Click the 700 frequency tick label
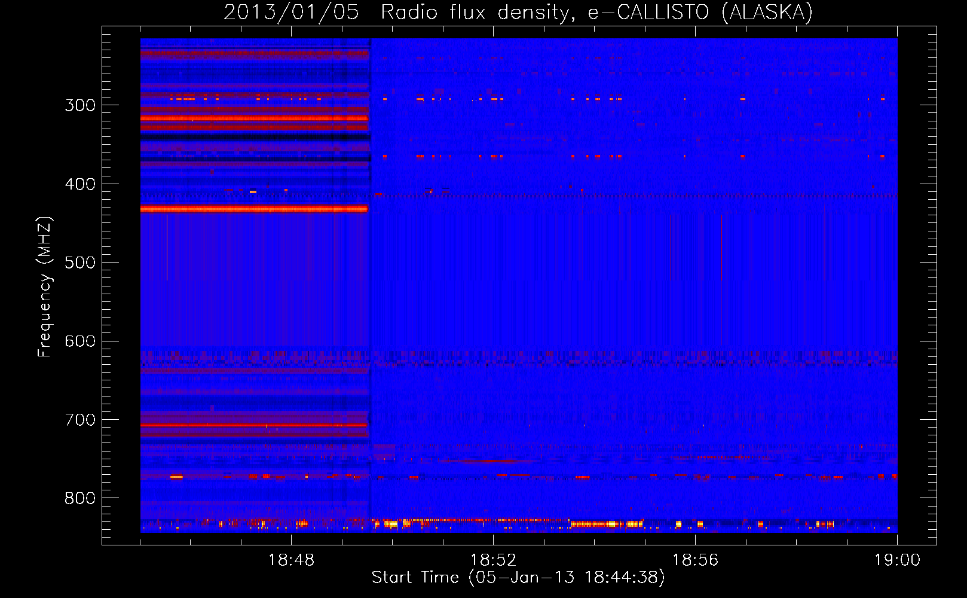This screenshot has width=967, height=598. click(80, 420)
